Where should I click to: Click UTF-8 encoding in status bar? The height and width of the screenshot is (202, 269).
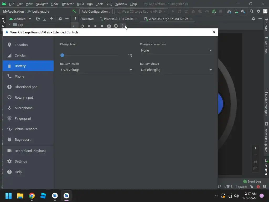(x=228, y=187)
